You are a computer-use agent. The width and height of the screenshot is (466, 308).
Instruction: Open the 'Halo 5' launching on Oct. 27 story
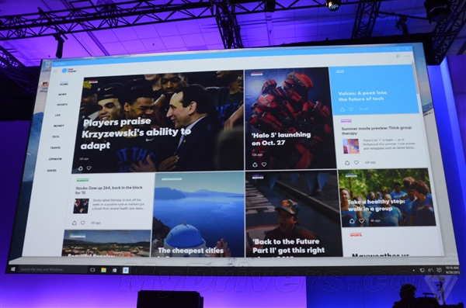coord(281,139)
